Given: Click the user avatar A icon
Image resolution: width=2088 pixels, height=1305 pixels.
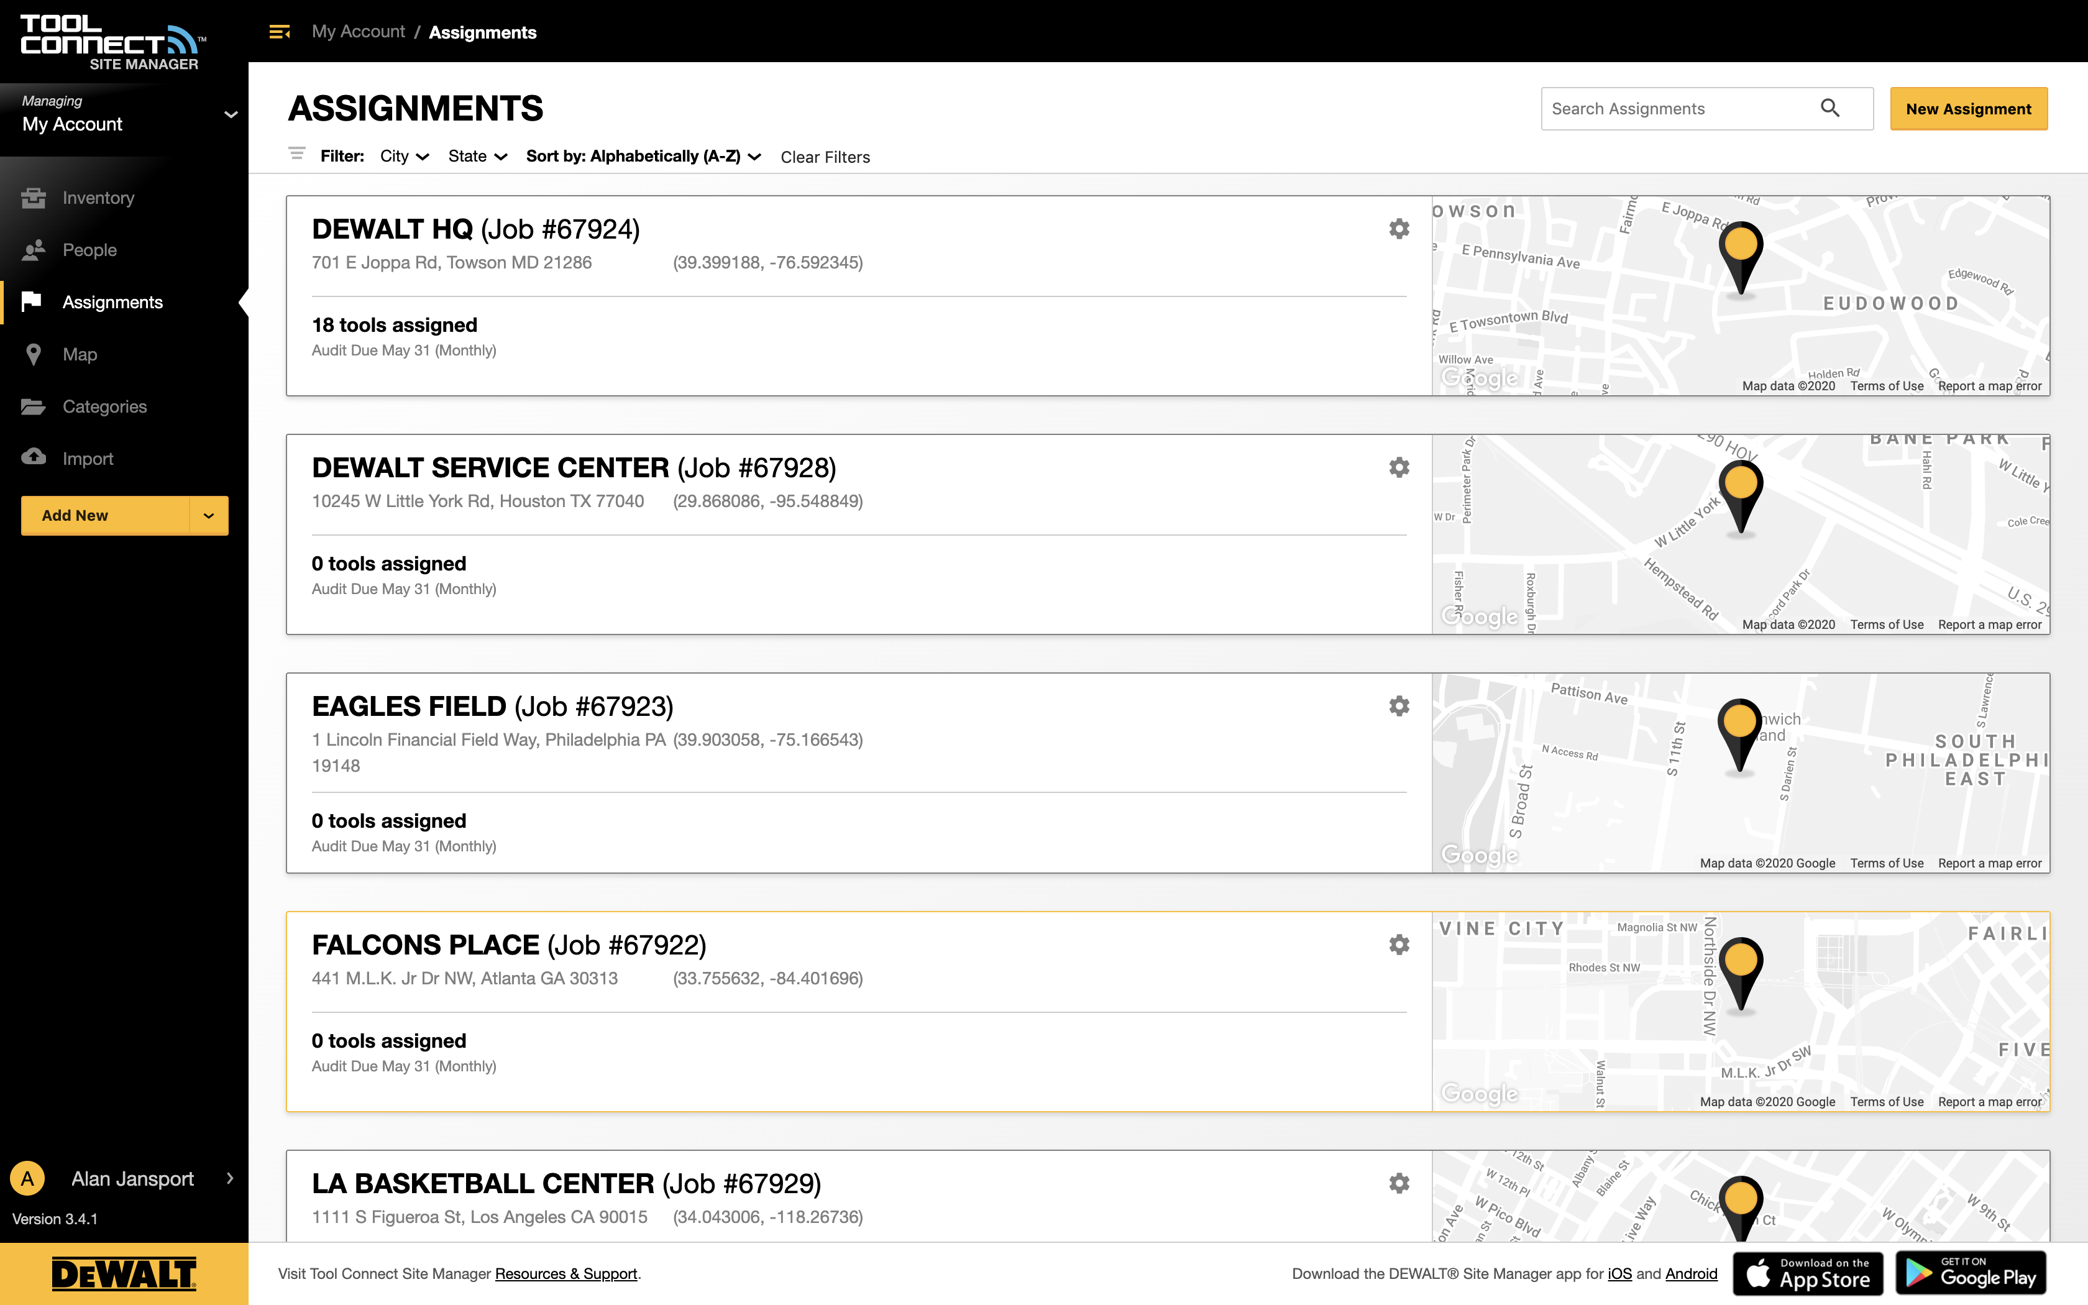Looking at the screenshot, I should [27, 1178].
